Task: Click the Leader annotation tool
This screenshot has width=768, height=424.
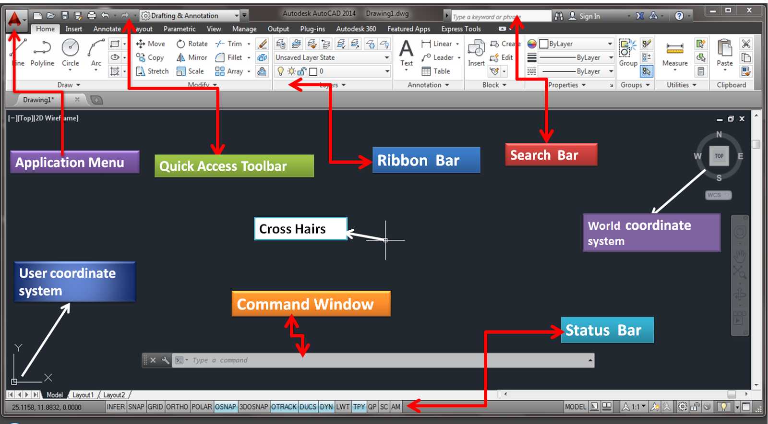Action: click(437, 58)
